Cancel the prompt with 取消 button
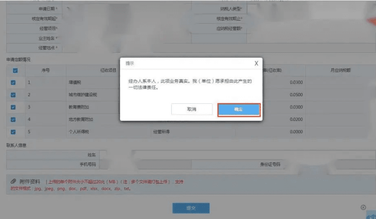The height and width of the screenshot is (219, 376). (191, 109)
